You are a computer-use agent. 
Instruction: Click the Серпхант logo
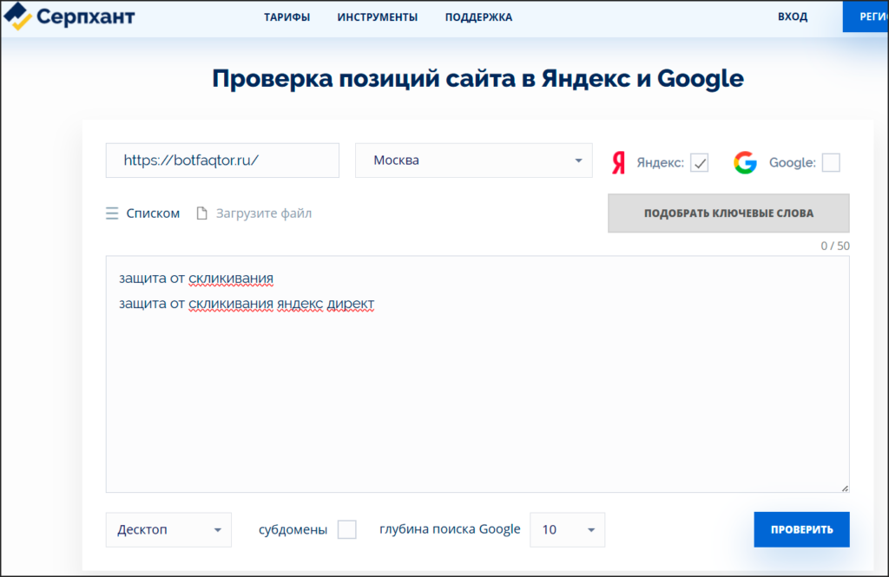[x=69, y=16]
